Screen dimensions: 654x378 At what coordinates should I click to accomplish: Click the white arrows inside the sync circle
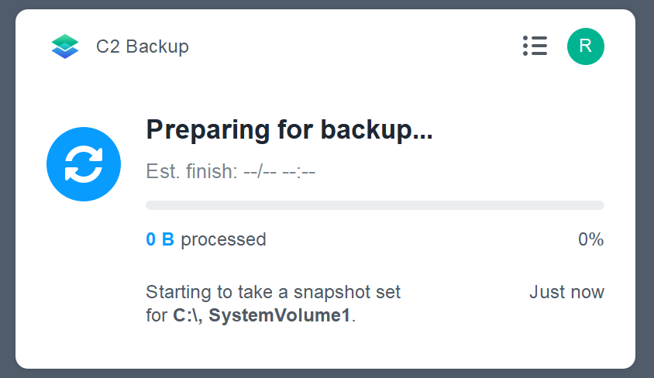click(84, 164)
